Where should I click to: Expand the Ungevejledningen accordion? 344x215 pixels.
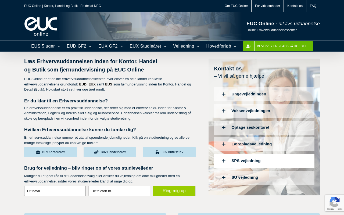click(264, 94)
